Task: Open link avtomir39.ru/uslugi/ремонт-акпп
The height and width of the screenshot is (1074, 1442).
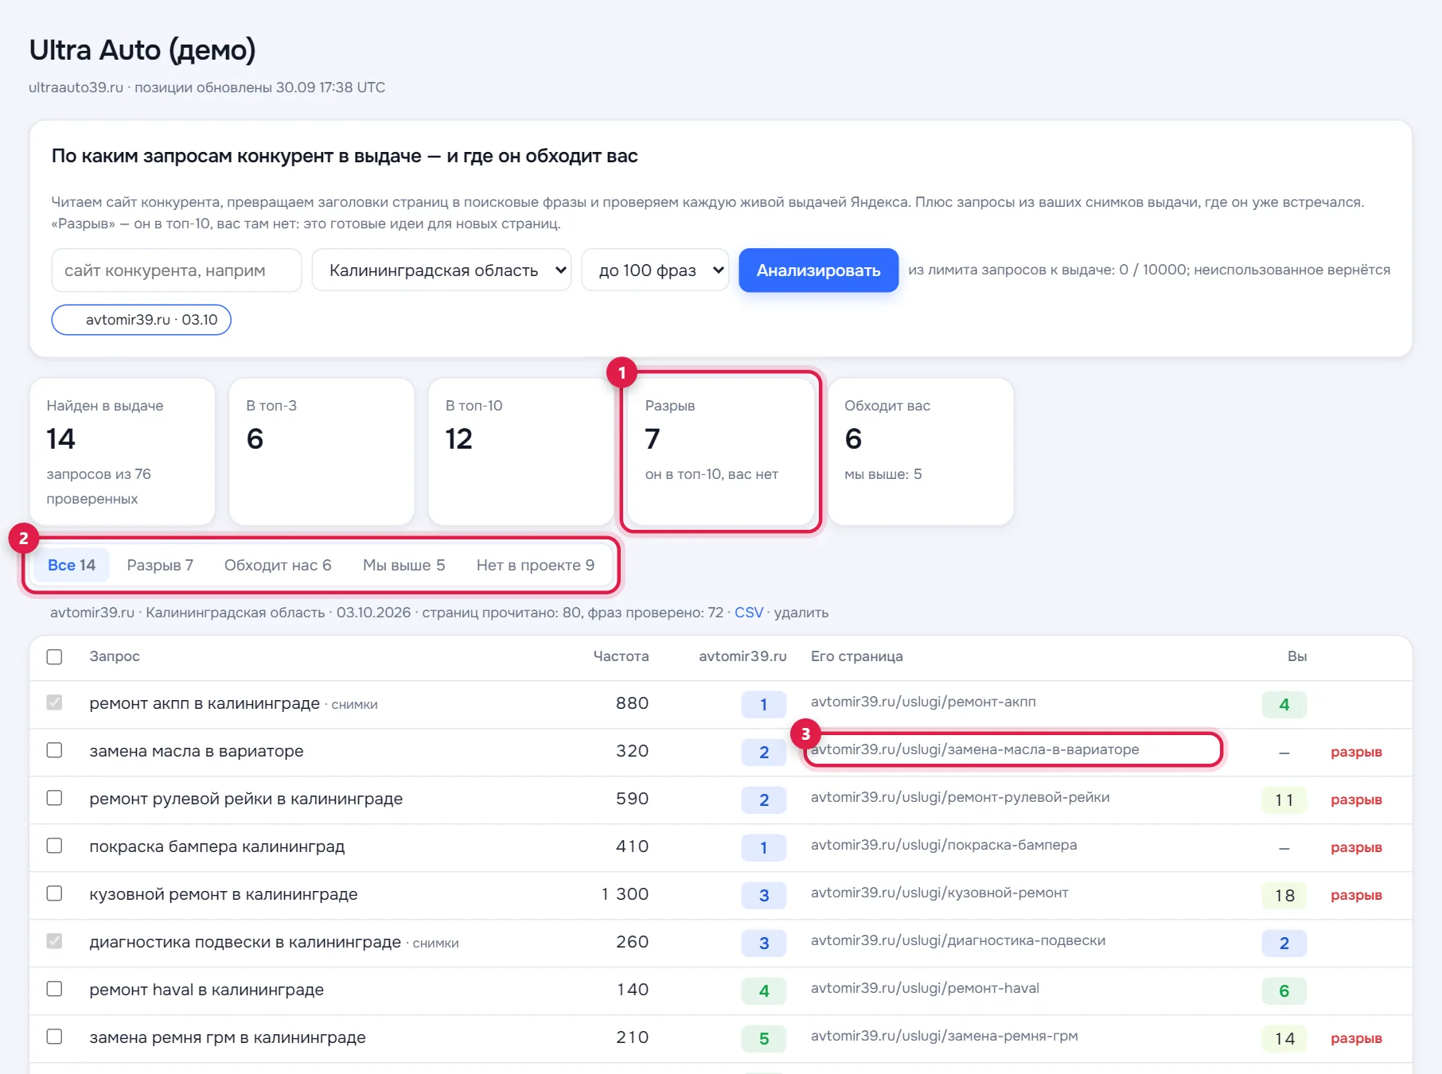Action: pyautogui.click(x=923, y=702)
